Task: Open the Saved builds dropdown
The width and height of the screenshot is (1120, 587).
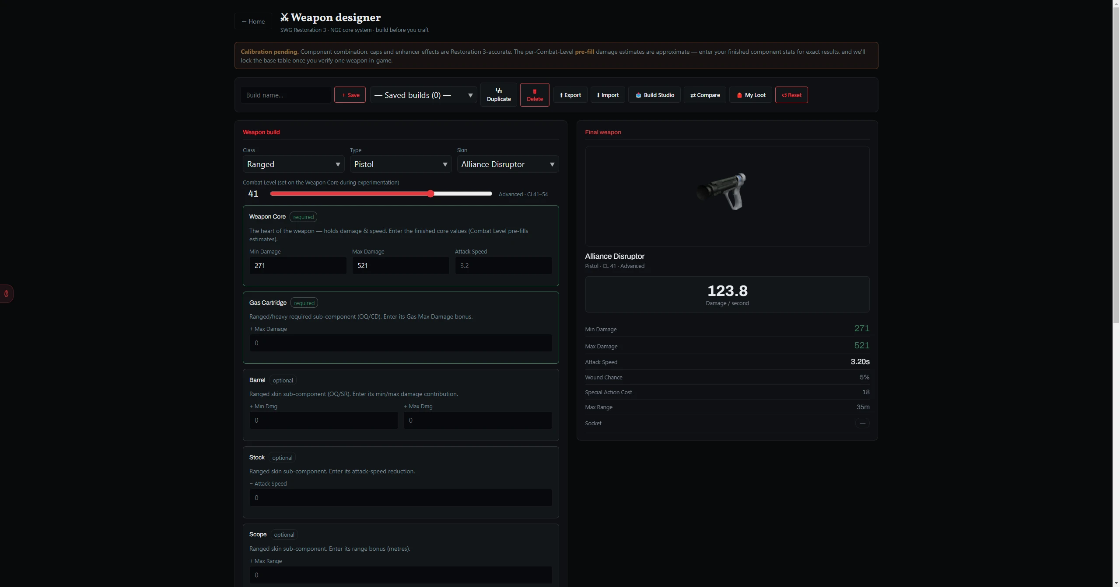Action: coord(423,95)
